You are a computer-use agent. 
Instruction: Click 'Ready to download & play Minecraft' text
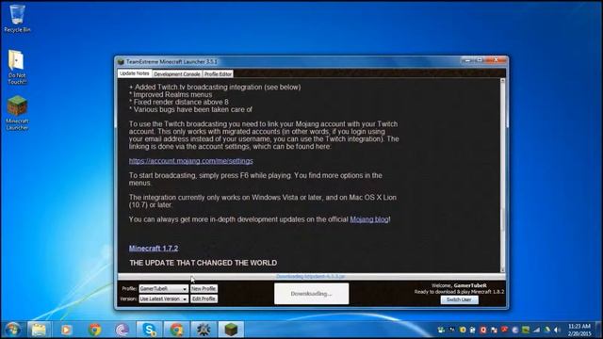459,292
